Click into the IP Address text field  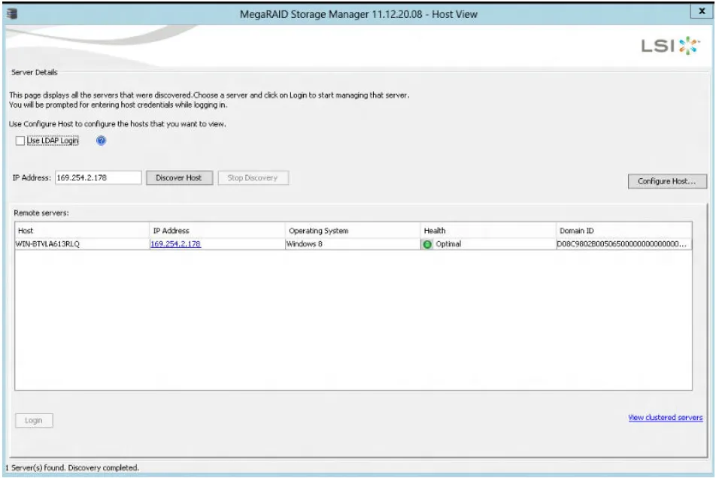click(98, 178)
